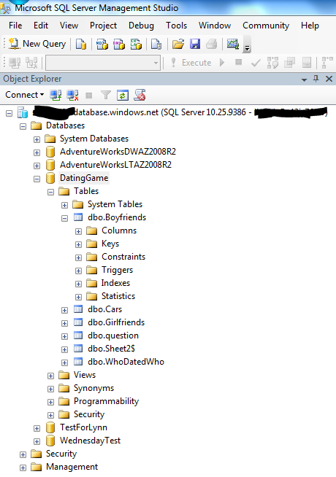Screen dimensions: 336x477
Task: Open the Edit menu
Action: (41, 26)
